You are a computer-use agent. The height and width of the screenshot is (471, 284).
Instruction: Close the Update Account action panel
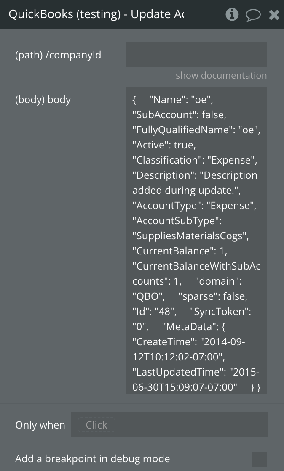274,15
